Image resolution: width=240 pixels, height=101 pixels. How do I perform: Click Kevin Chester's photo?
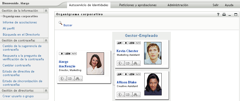[x=153, y=53]
